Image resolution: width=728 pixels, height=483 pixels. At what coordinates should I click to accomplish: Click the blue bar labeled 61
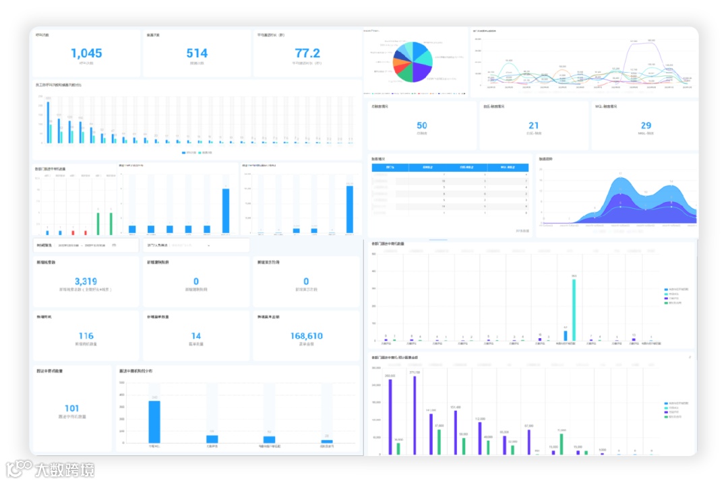pos(566,336)
